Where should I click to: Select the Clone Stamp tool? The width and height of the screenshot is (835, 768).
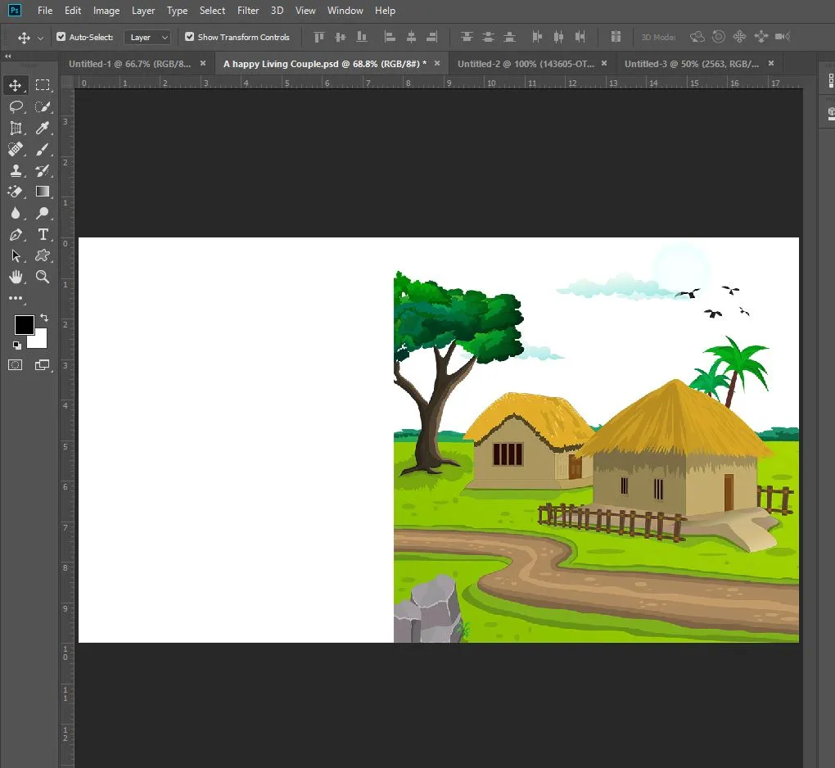(x=16, y=170)
